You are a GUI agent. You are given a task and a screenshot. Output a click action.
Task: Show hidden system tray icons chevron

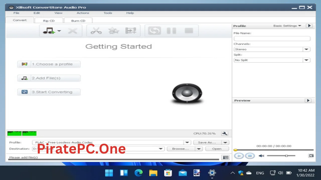(233, 173)
